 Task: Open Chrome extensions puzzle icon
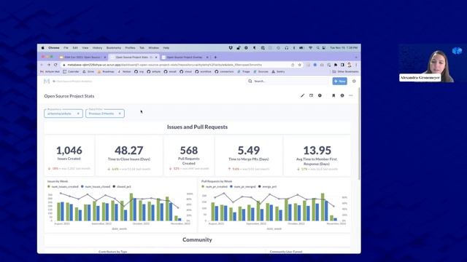pyautogui.click(x=336, y=65)
